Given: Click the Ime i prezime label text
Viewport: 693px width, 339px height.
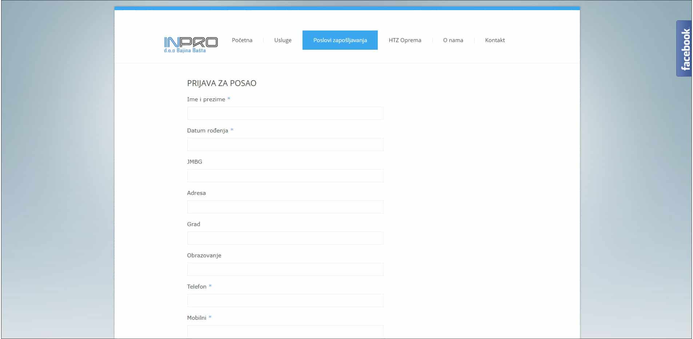Looking at the screenshot, I should 206,99.
